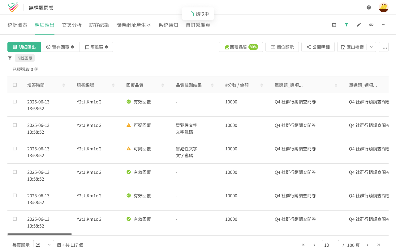396x247 pixels.
Task: Sort by #分數 / 金額 column arrows
Action: pos(262,85)
